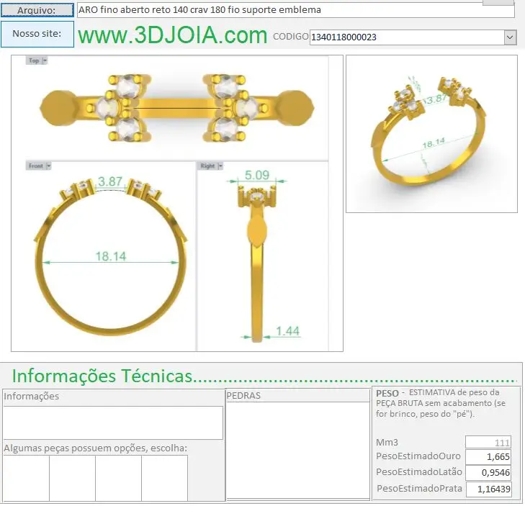Click the Front view ring image

click(x=110, y=258)
